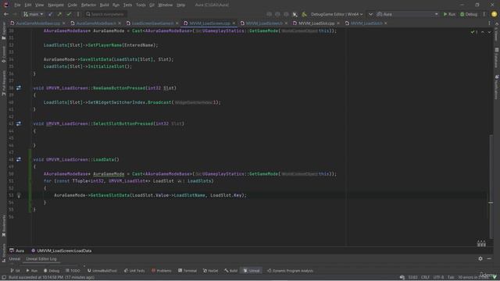Toggle the bottom Run tool window button
Image resolution: width=500 pixels, height=281 pixels.
[31, 271]
